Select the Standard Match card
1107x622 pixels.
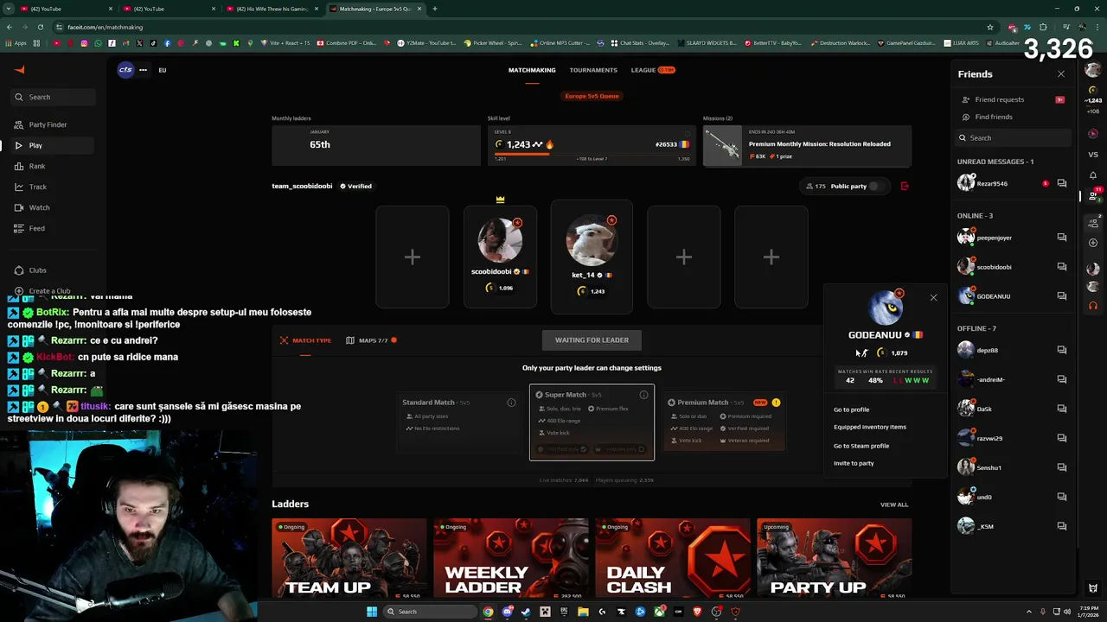pos(459,422)
